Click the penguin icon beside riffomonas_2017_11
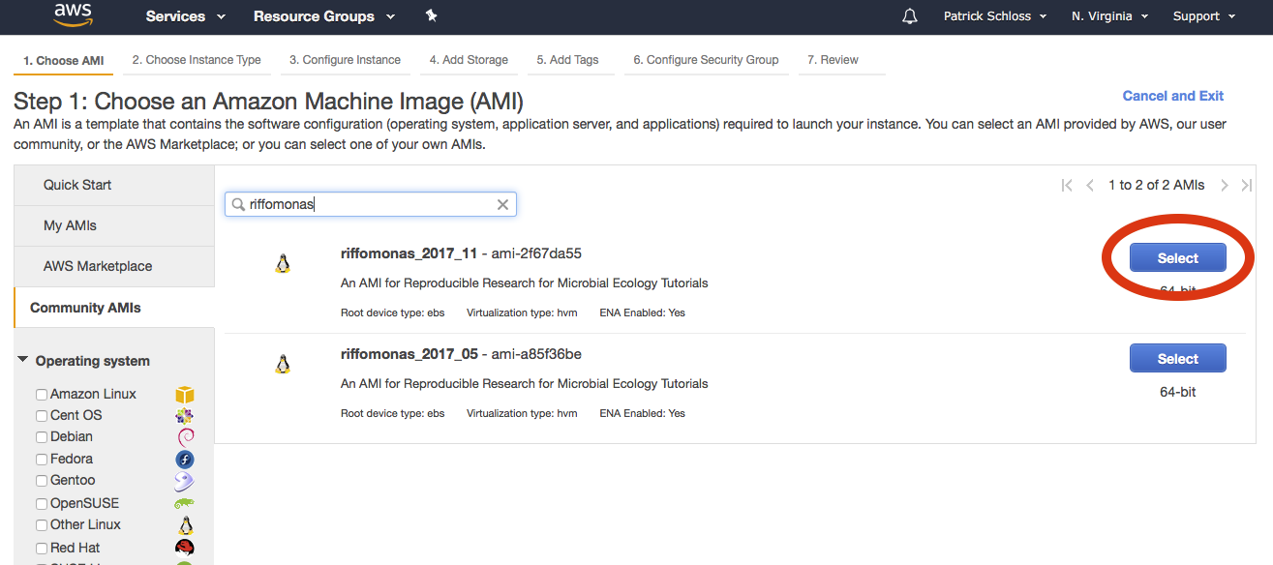 pos(283,262)
